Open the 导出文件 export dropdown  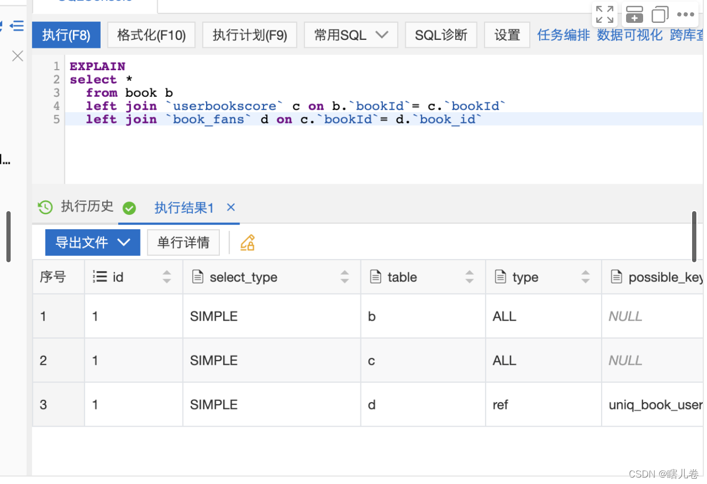pyautogui.click(x=93, y=243)
